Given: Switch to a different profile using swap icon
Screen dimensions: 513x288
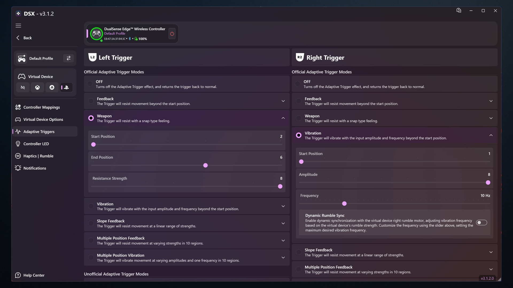Looking at the screenshot, I should tap(68, 58).
